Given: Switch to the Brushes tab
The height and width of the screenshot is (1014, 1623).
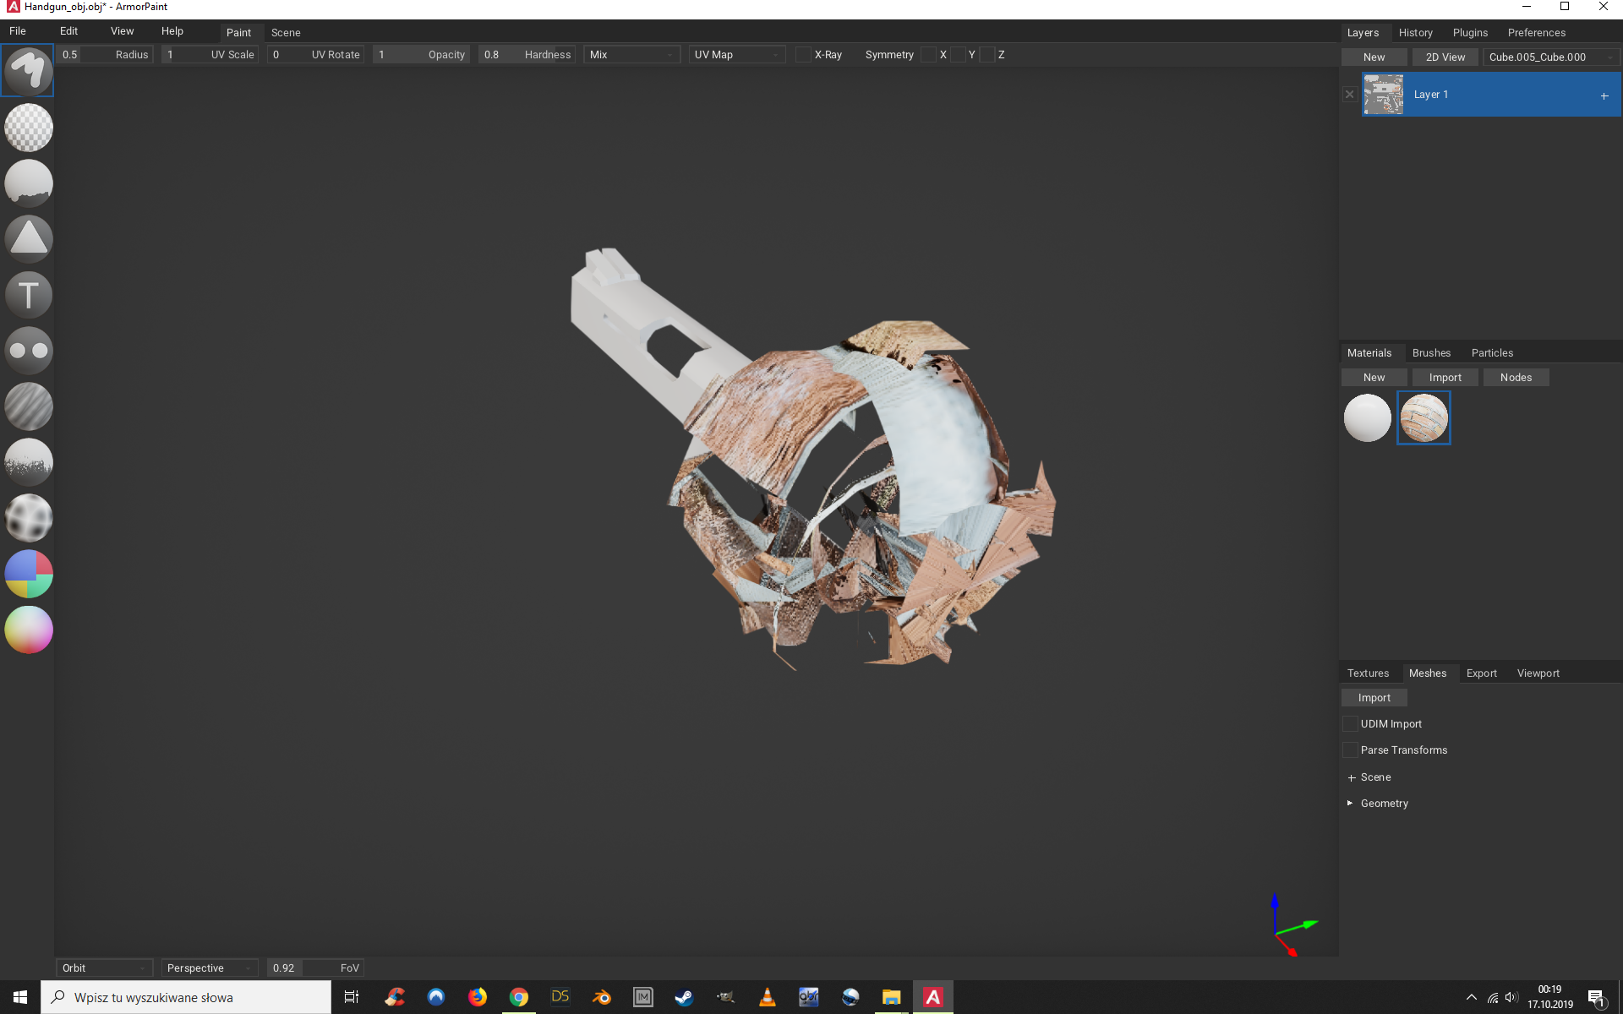Looking at the screenshot, I should pyautogui.click(x=1431, y=352).
